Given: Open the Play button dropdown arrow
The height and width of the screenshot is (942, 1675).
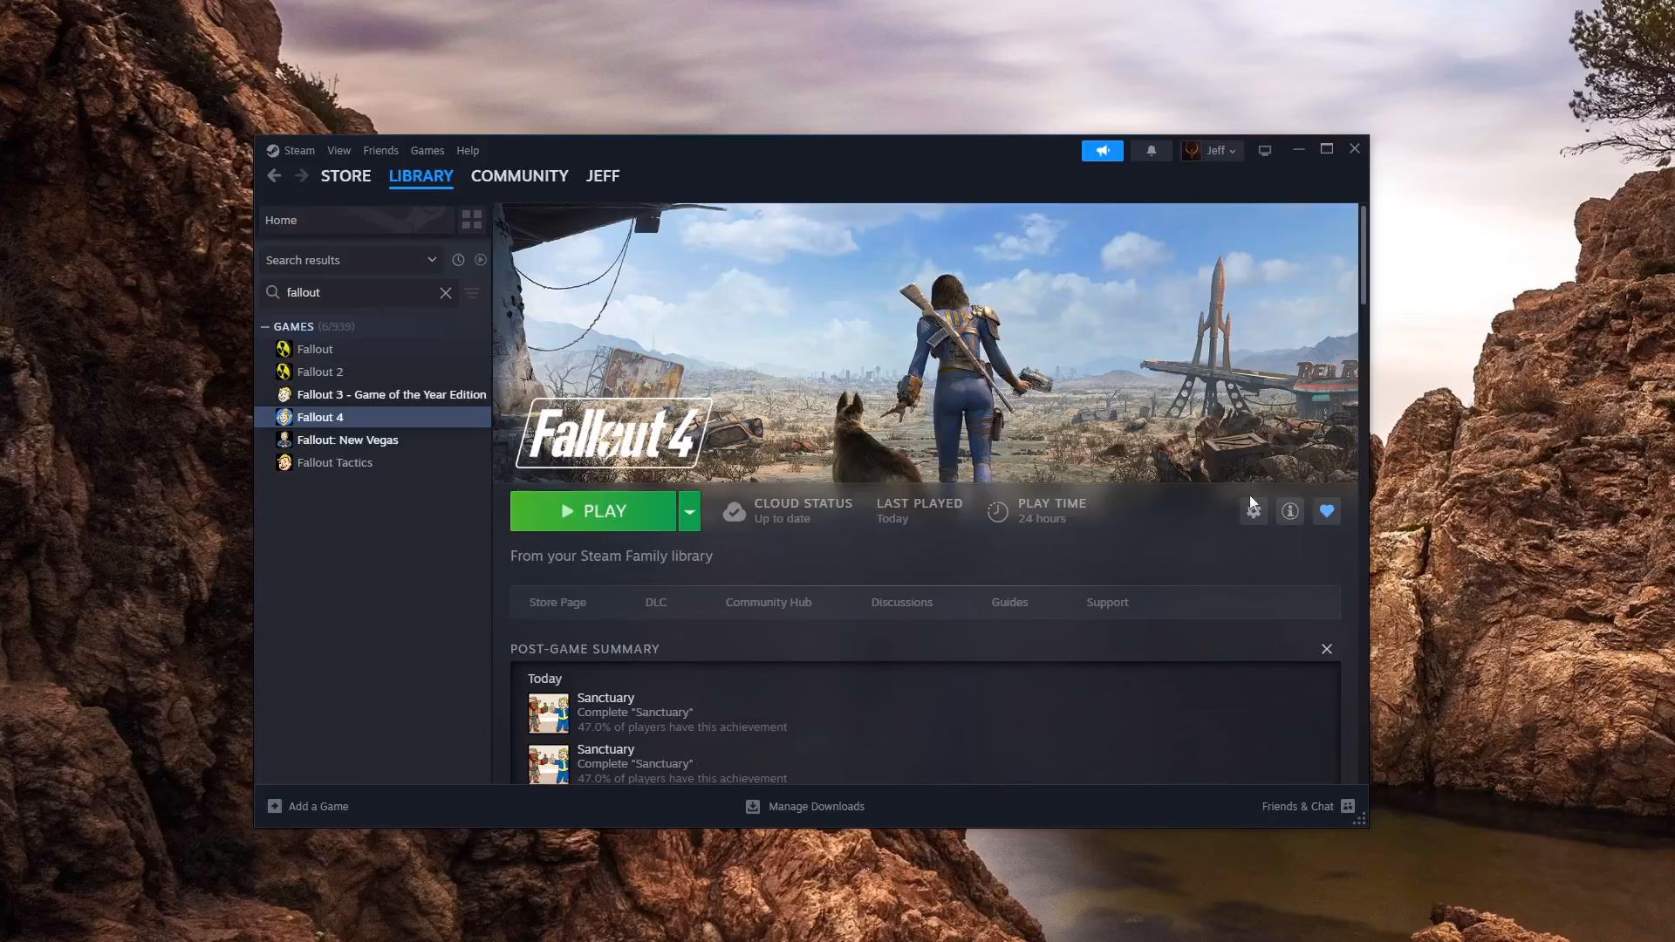Looking at the screenshot, I should (689, 512).
